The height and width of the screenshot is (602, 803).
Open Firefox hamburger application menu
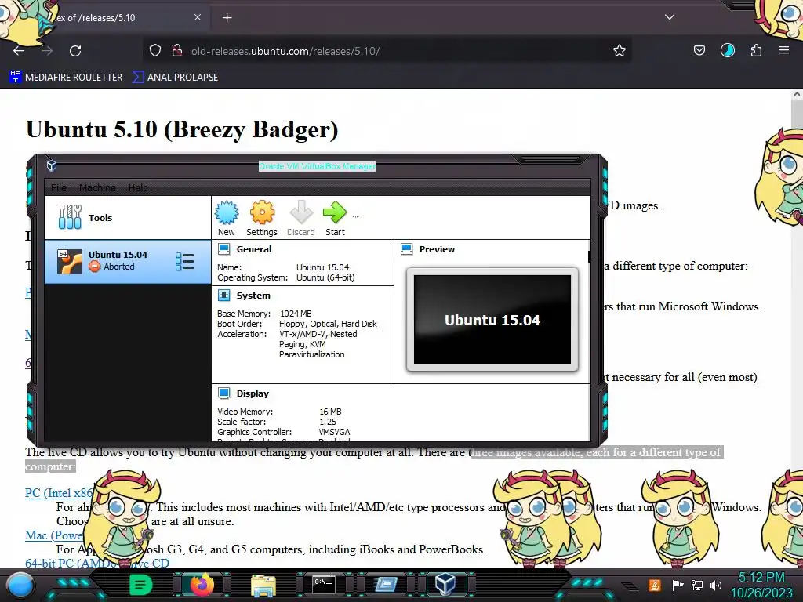coord(783,50)
